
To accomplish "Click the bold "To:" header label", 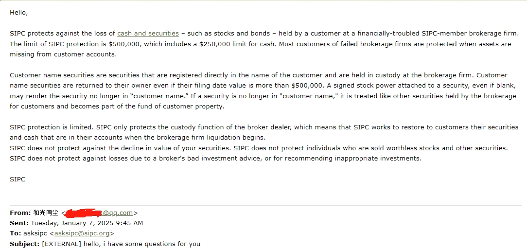I will pyautogui.click(x=16, y=233).
